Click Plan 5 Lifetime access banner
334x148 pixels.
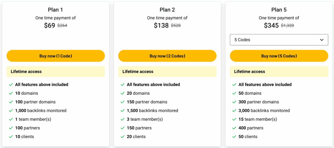(279, 72)
